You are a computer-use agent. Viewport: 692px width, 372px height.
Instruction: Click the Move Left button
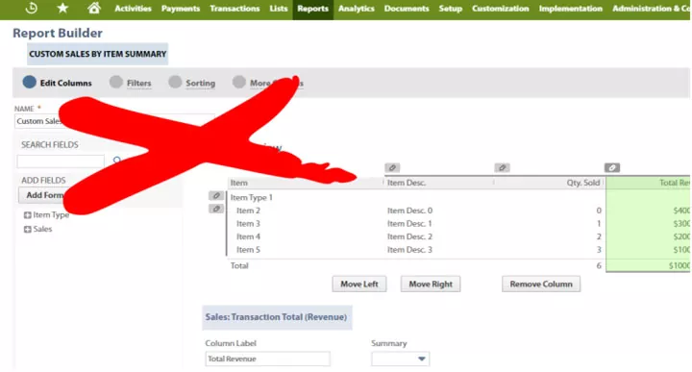[x=359, y=285]
